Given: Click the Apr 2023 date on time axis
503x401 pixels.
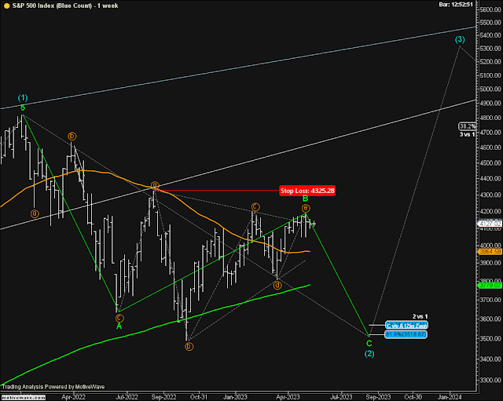Looking at the screenshot, I should [288, 397].
